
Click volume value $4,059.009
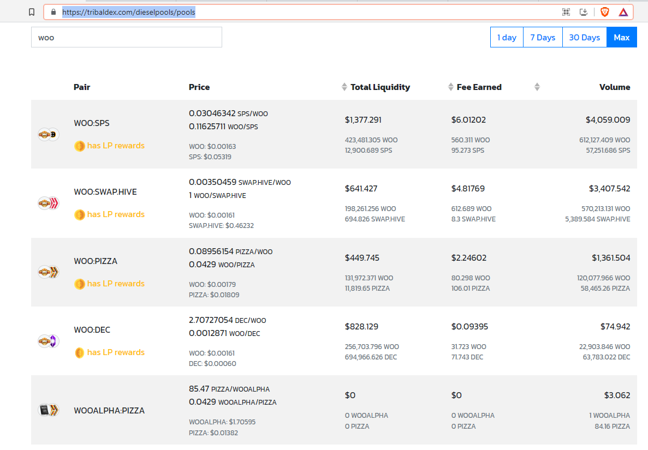[608, 119]
